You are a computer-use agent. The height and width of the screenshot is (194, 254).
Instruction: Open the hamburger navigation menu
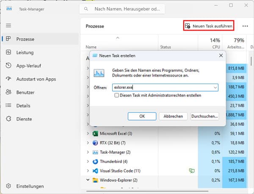coord(8,25)
